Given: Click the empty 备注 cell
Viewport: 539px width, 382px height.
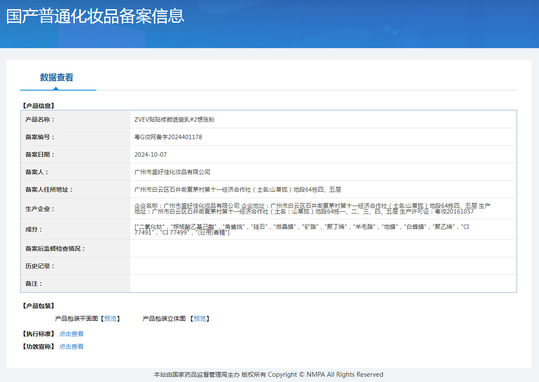Looking at the screenshot, I should pyautogui.click(x=323, y=284).
